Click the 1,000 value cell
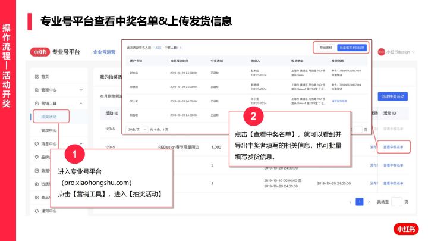 coord(216,147)
